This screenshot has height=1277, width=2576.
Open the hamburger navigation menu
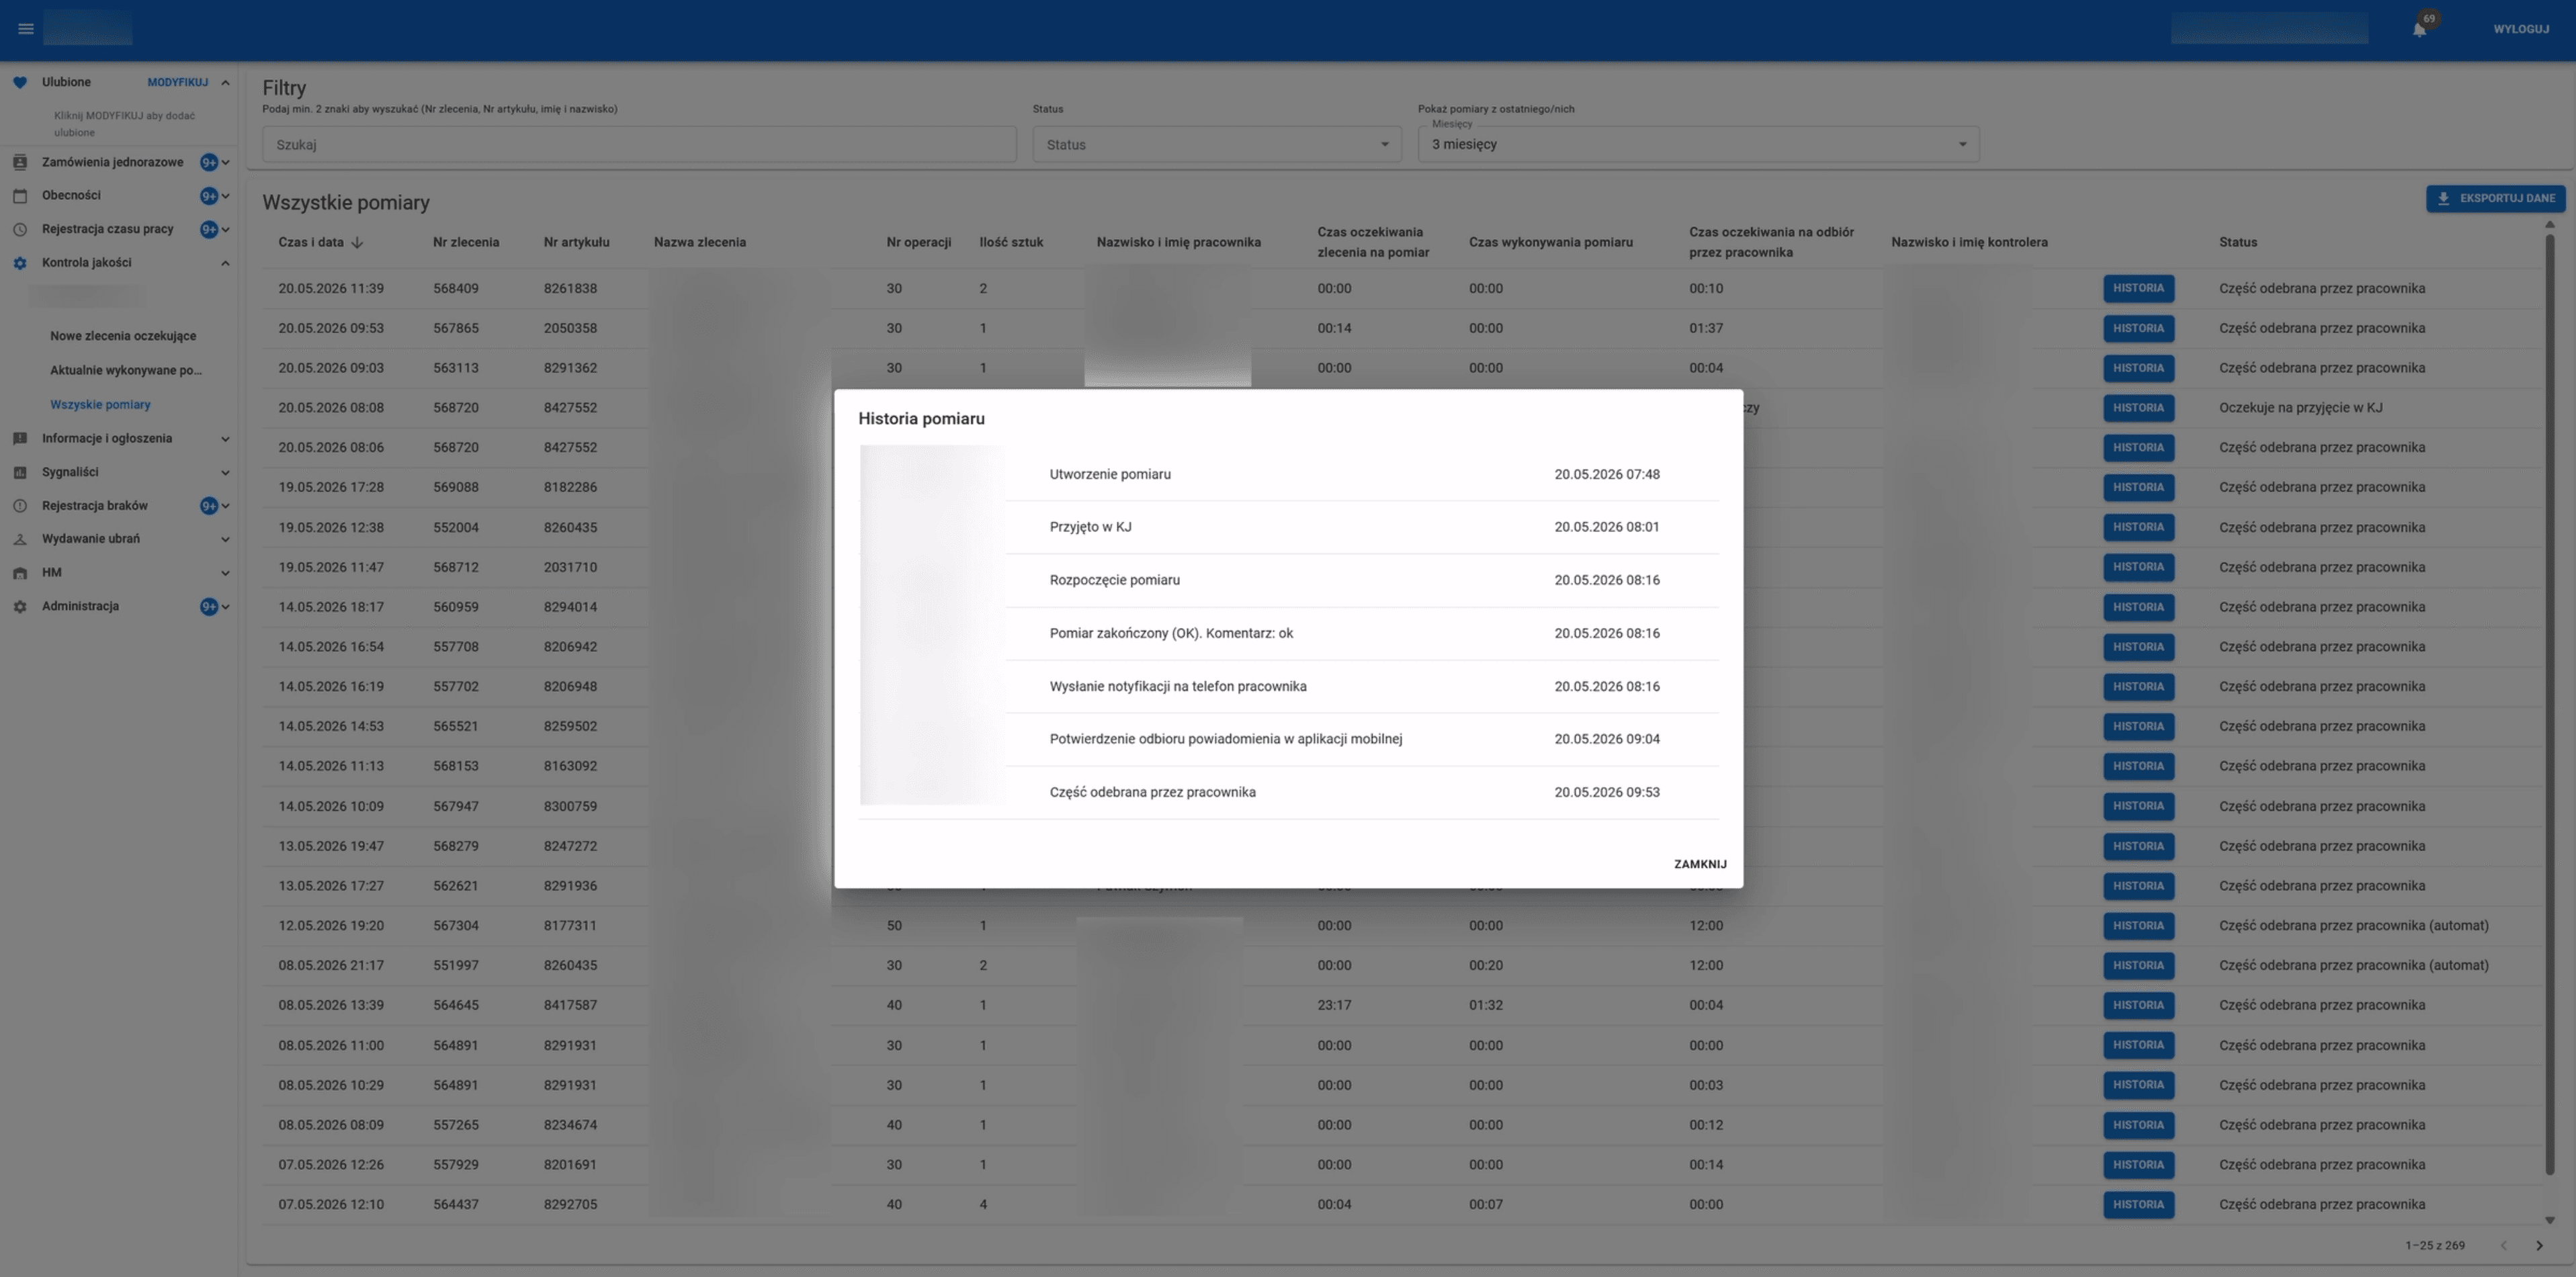click(x=26, y=29)
